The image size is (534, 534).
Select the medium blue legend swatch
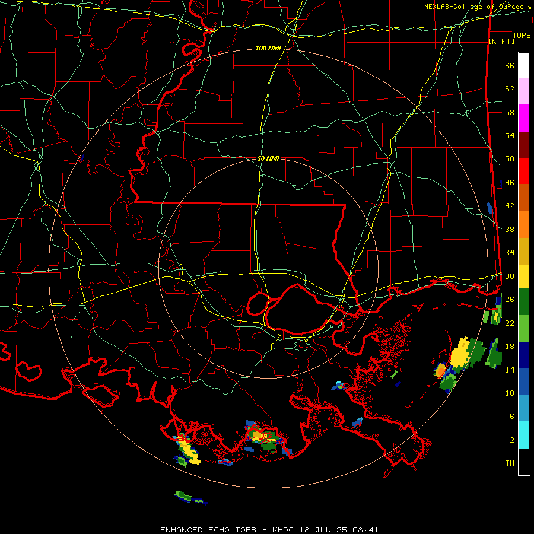click(524, 382)
